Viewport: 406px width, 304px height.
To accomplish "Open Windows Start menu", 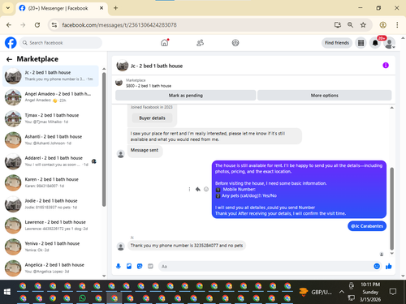I will pyautogui.click(x=7, y=292).
